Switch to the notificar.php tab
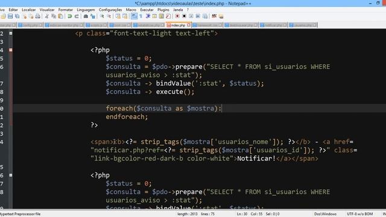The width and height of the screenshot is (386, 217). 273,25
